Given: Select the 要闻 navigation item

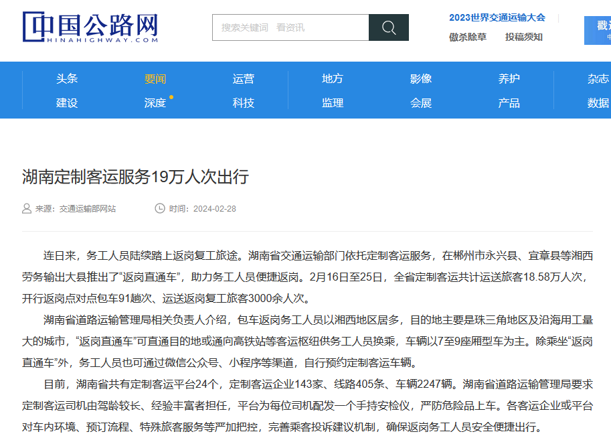Looking at the screenshot, I should (155, 78).
